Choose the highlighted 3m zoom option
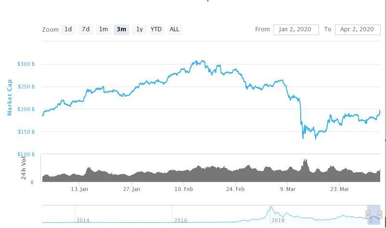 (121, 29)
